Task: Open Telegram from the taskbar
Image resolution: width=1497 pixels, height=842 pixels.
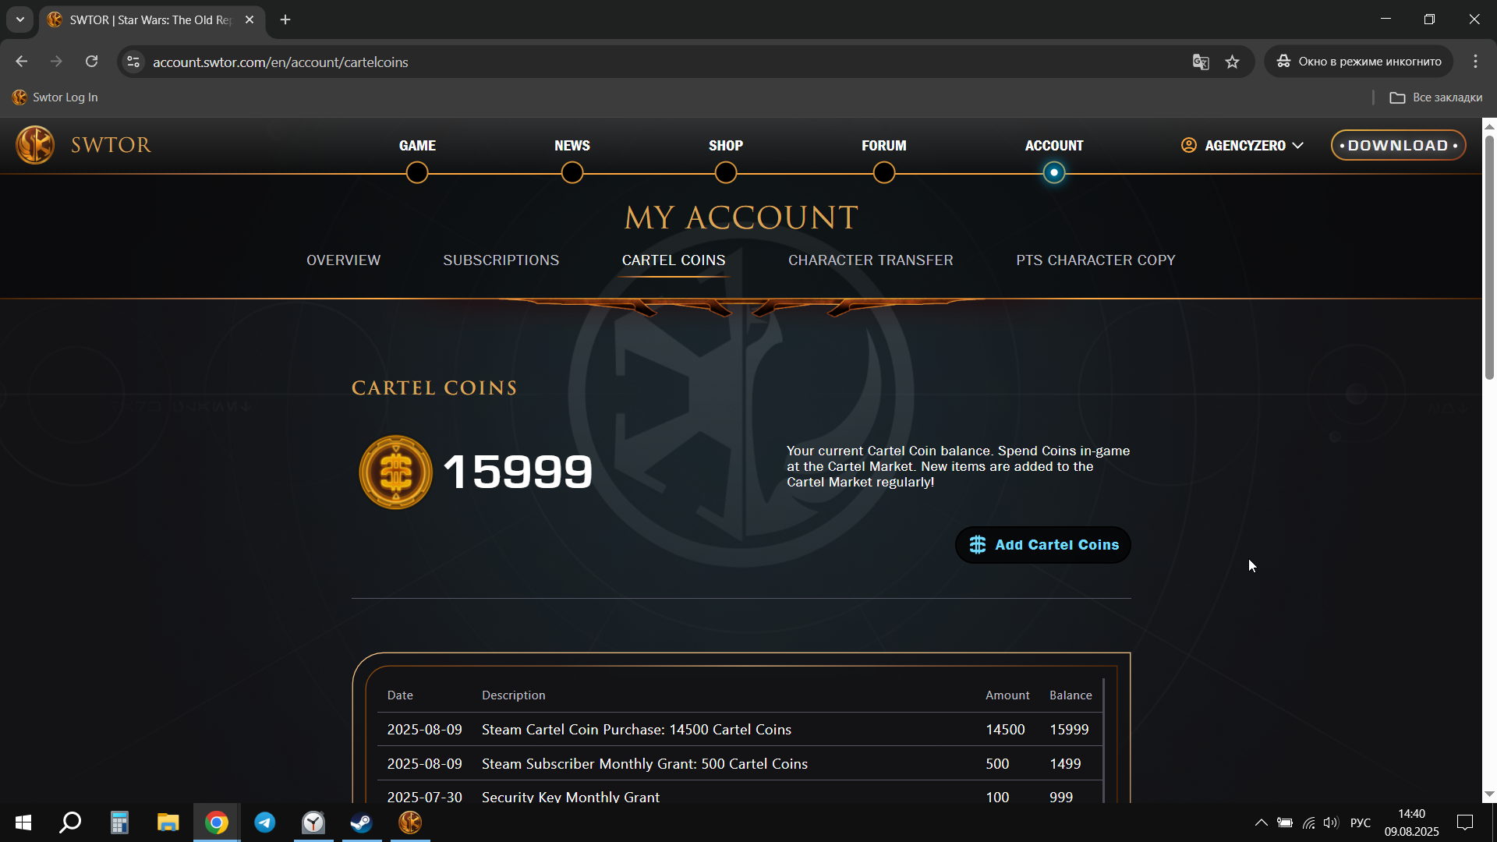Action: point(265,823)
